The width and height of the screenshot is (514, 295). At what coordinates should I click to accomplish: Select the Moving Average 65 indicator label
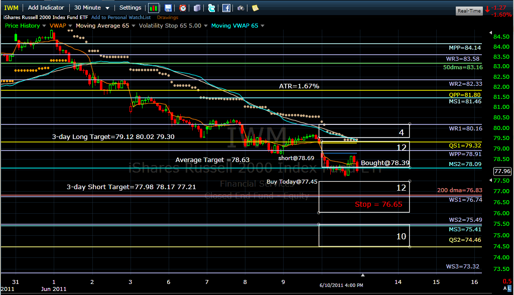point(102,26)
